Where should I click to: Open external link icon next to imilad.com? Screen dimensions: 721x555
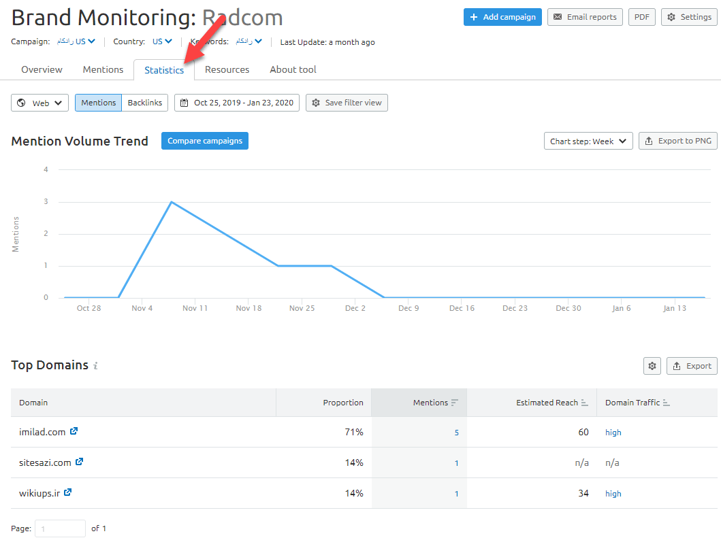point(74,431)
